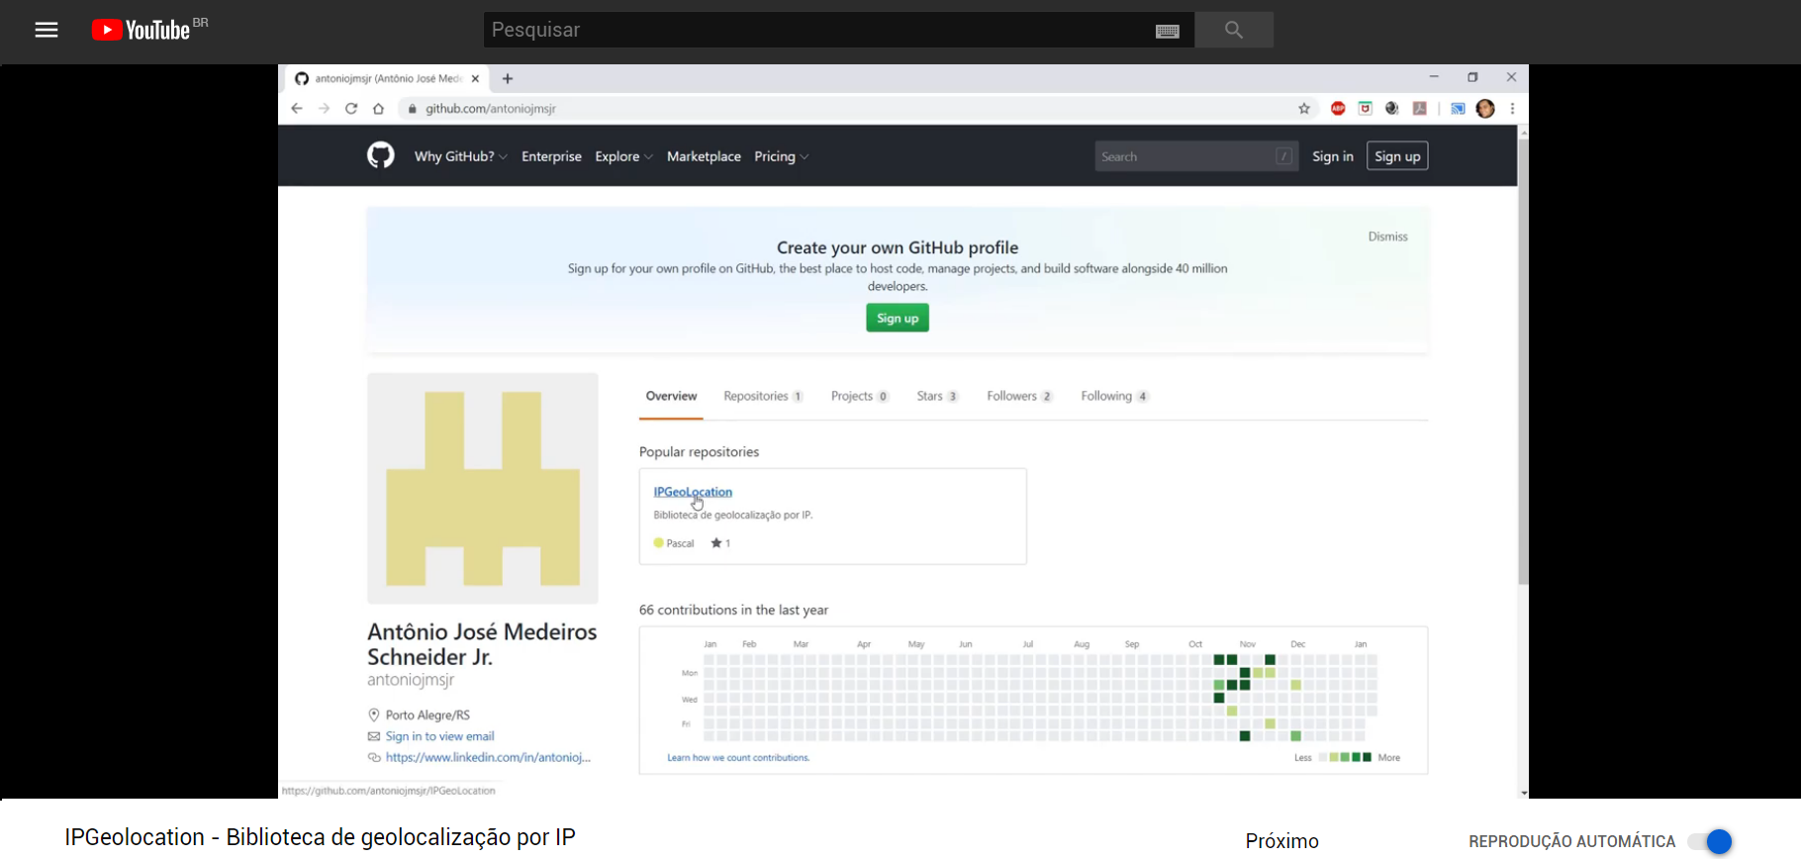Toggle the Reprodução Automática autoplay switch
Image resolution: width=1801 pixels, height=859 pixels.
click(1711, 841)
